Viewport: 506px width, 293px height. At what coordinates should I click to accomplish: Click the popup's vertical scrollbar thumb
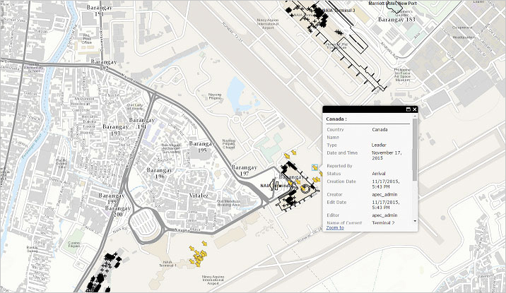coord(415,150)
